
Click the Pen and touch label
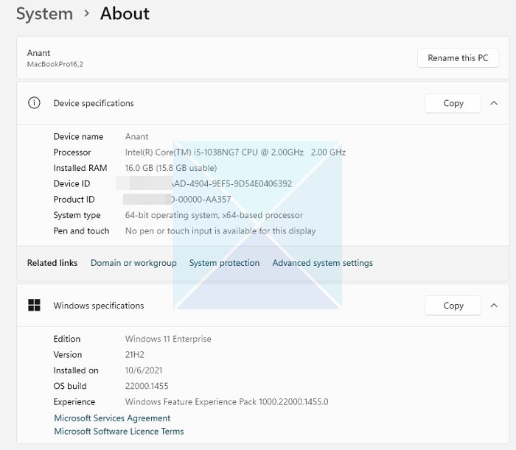(81, 231)
